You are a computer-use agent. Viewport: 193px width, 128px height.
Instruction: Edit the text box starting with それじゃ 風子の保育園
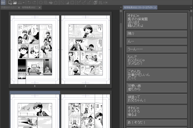(157, 21)
